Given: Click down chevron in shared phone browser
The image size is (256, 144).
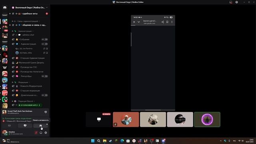Looking at the screenshot, I should tap(139, 22).
